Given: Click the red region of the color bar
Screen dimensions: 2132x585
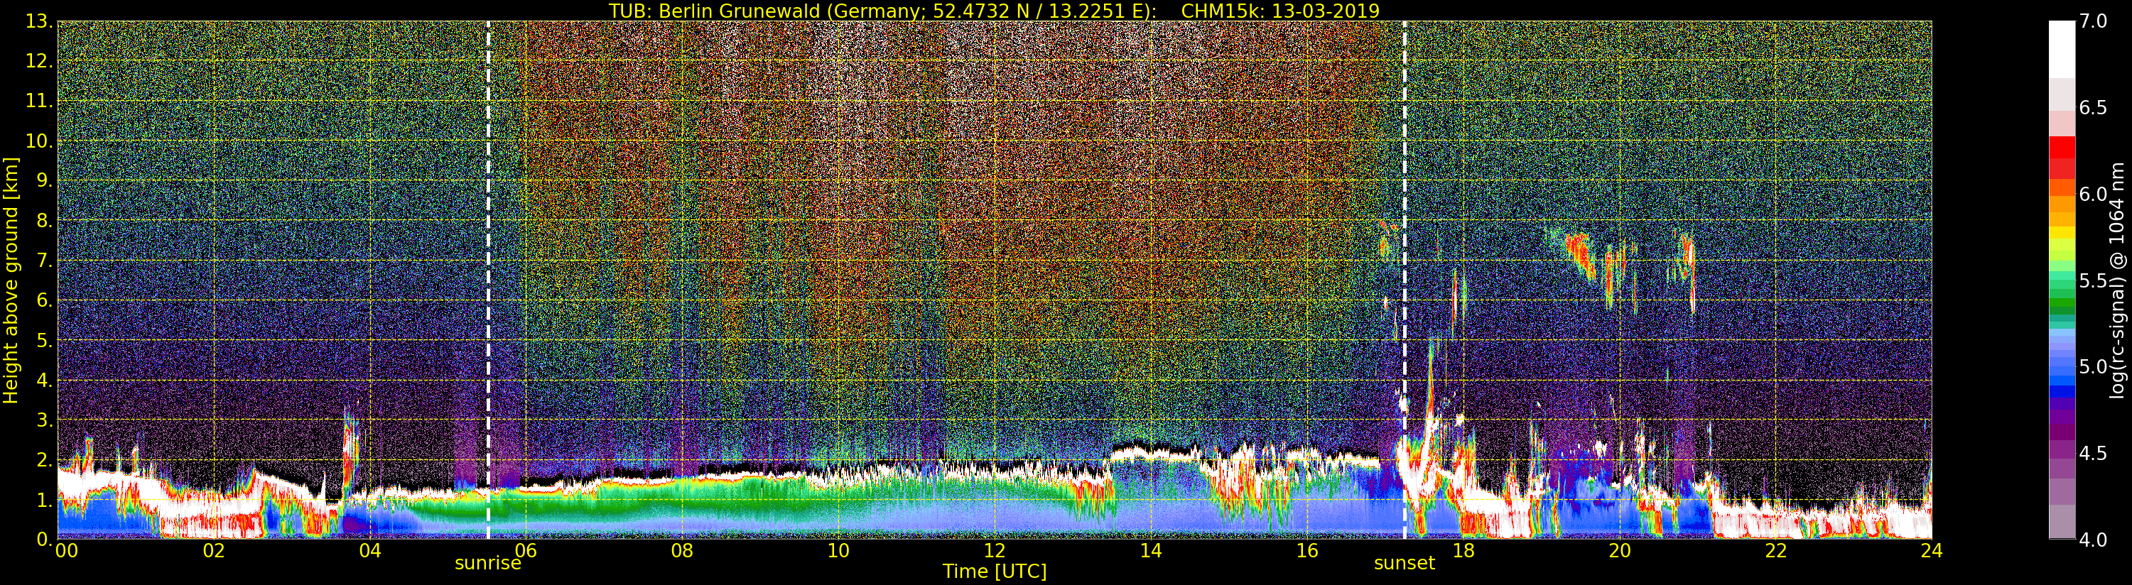Looking at the screenshot, I should pos(2062,157).
